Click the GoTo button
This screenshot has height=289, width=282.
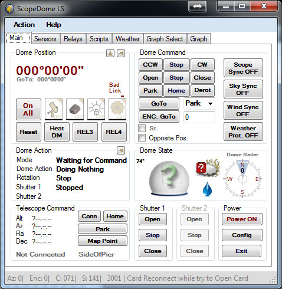pyautogui.click(x=159, y=103)
